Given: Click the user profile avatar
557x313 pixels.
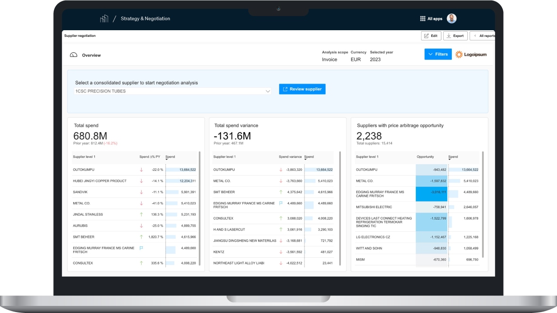Looking at the screenshot, I should [x=452, y=19].
